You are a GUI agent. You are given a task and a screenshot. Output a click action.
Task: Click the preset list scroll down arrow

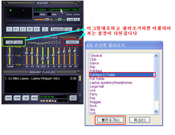pyautogui.click(x=156, y=111)
